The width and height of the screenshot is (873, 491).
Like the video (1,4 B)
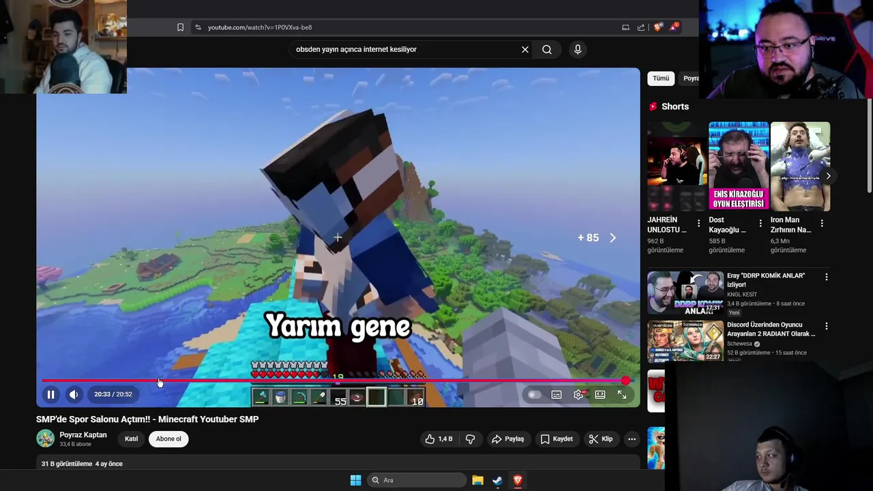(x=439, y=439)
